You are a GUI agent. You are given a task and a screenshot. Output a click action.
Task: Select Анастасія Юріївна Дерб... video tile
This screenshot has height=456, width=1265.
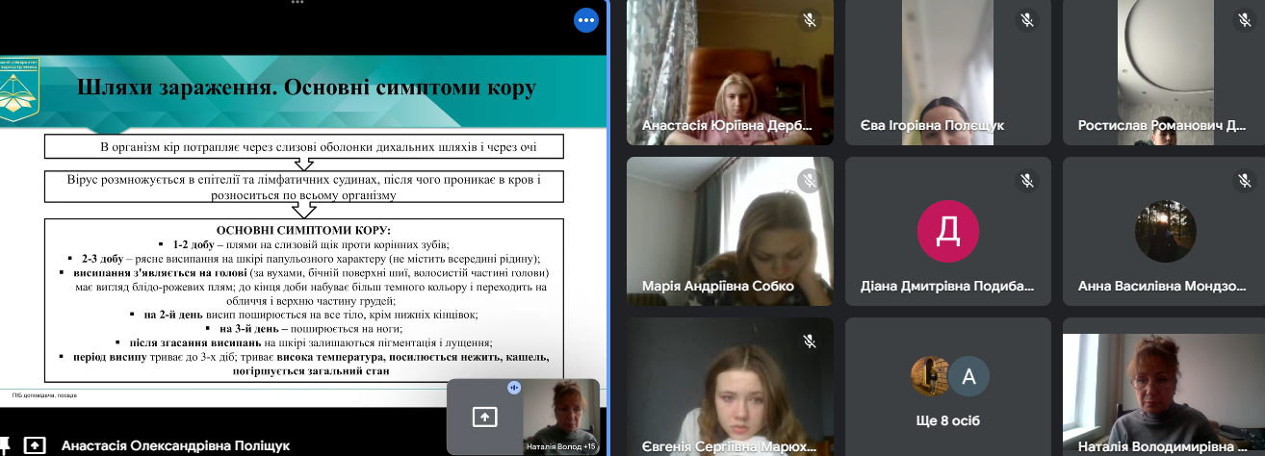tap(731, 72)
